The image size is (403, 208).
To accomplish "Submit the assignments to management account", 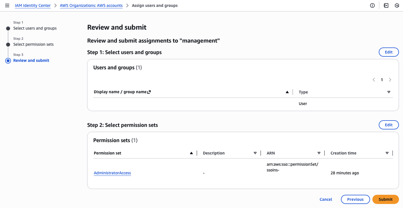I will (x=385, y=199).
